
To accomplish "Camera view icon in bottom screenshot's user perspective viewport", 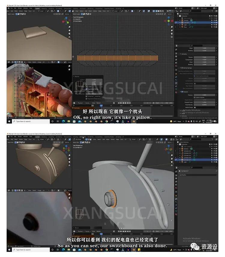I will [172, 162].
